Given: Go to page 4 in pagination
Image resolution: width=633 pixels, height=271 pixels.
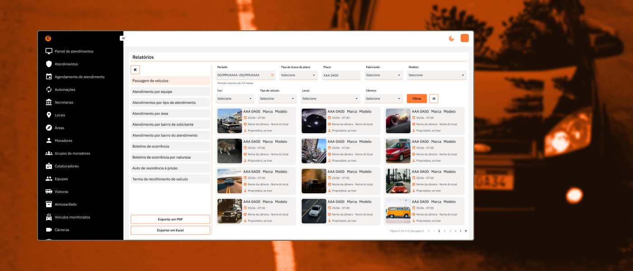Looking at the screenshot, I should coord(455,231).
